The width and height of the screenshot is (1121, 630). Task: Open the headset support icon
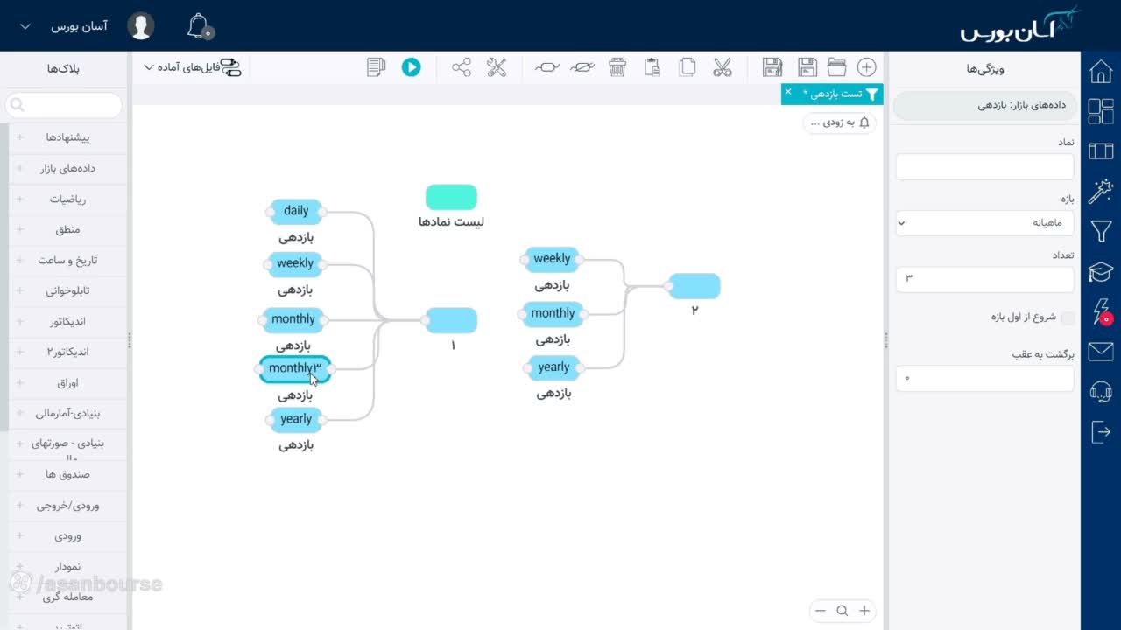(x=1101, y=392)
